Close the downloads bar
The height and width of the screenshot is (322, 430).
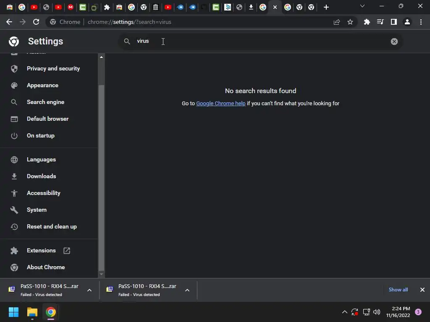(x=422, y=290)
